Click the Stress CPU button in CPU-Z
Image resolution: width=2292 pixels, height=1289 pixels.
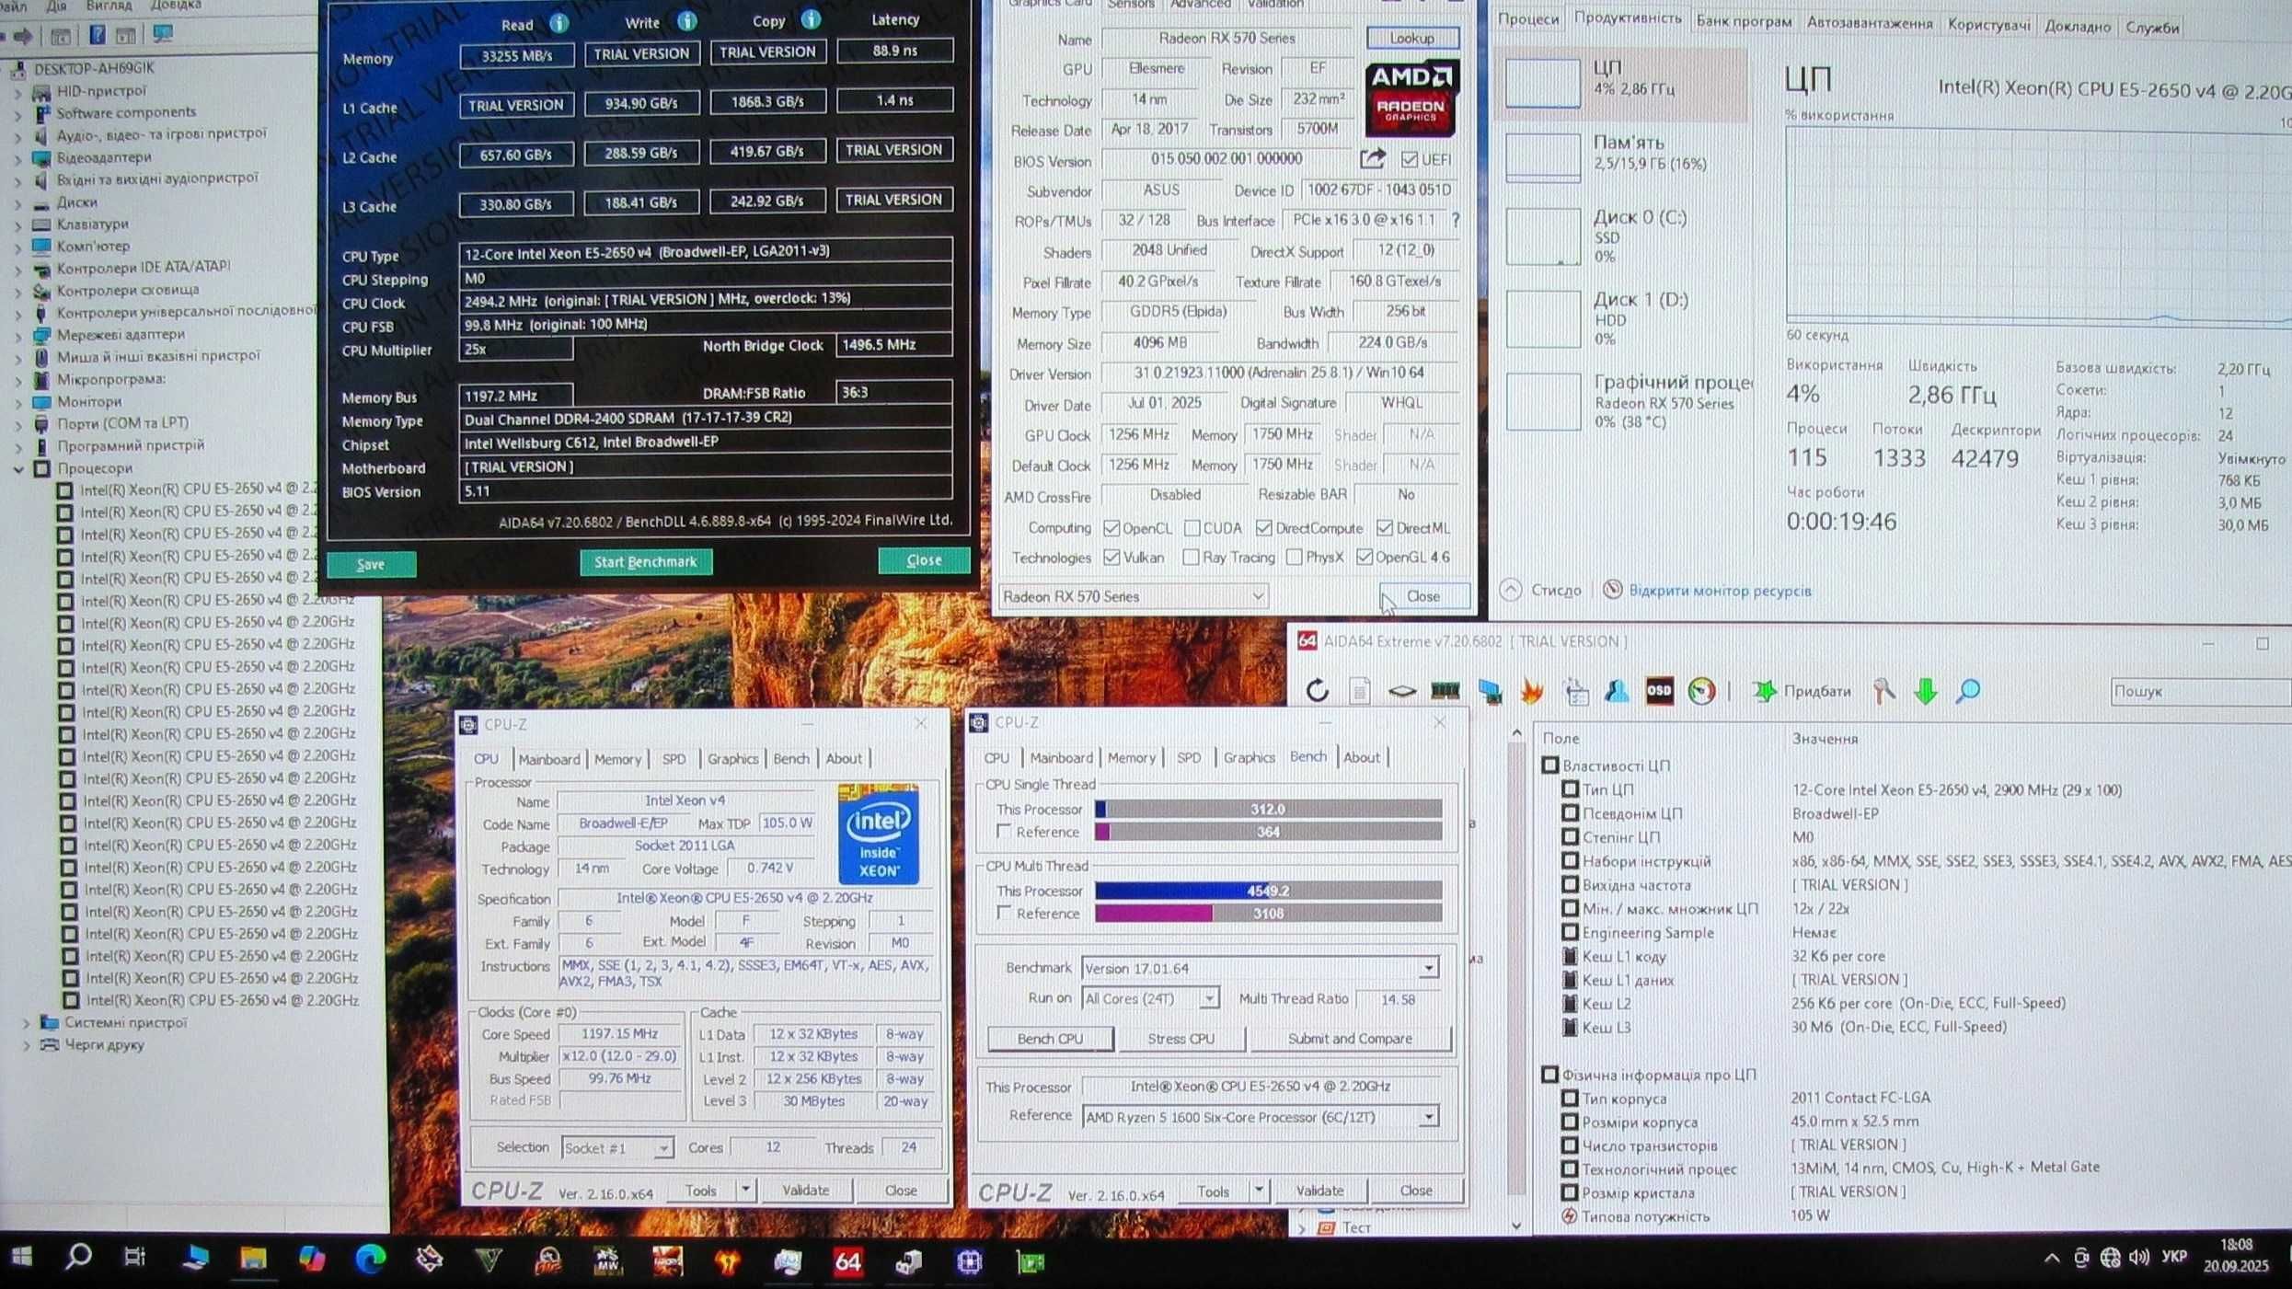pos(1181,1038)
